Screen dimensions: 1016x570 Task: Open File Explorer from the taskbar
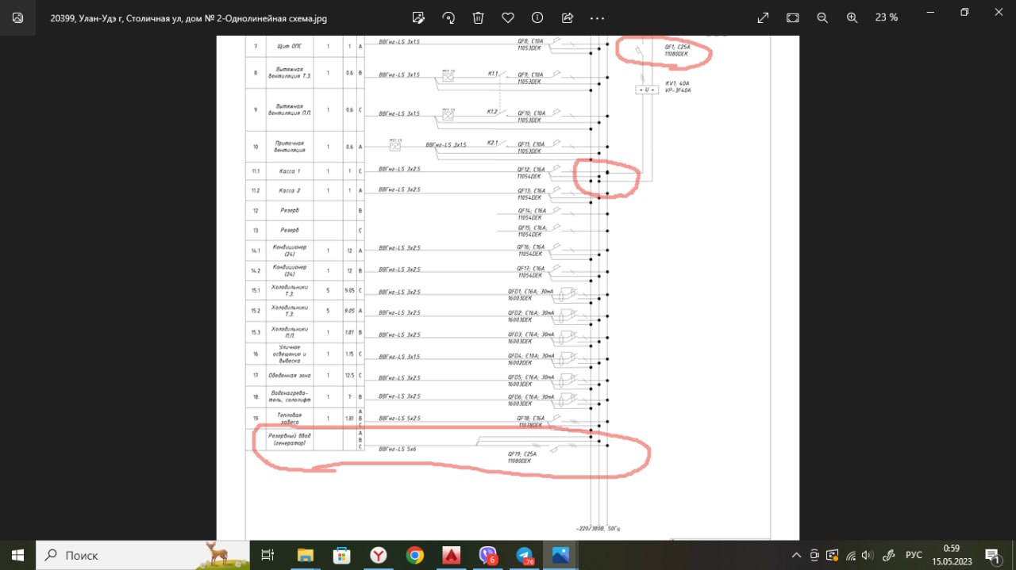tap(306, 555)
